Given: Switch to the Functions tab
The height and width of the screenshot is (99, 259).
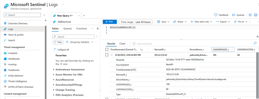Looking at the screenshot, I should click(82, 29).
